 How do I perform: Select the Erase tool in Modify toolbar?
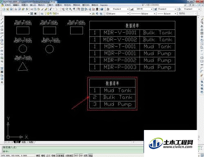[x=202, y=19]
